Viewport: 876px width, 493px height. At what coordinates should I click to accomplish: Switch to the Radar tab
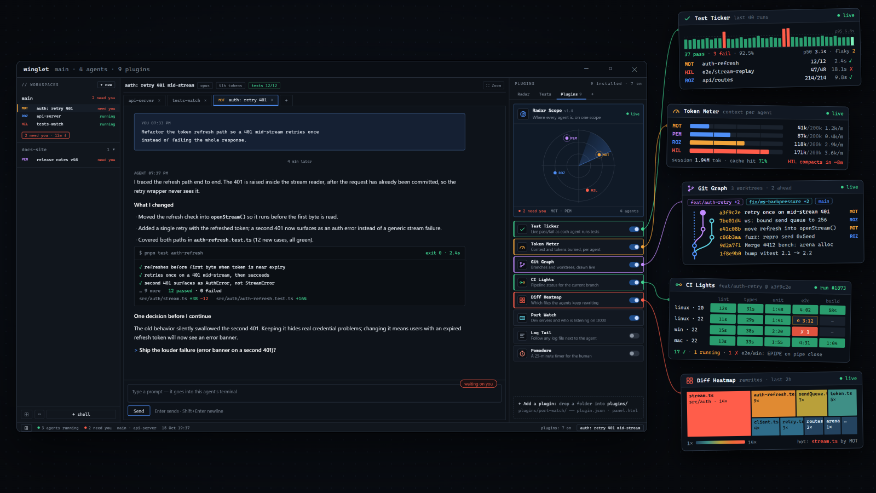[x=523, y=94]
